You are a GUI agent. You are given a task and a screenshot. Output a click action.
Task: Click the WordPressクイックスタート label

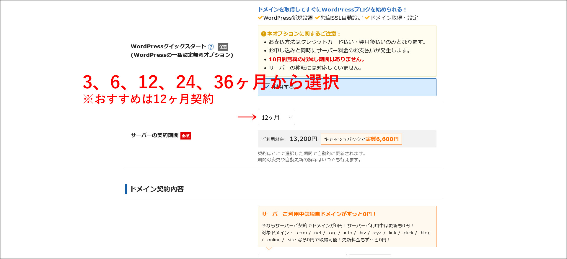point(168,46)
